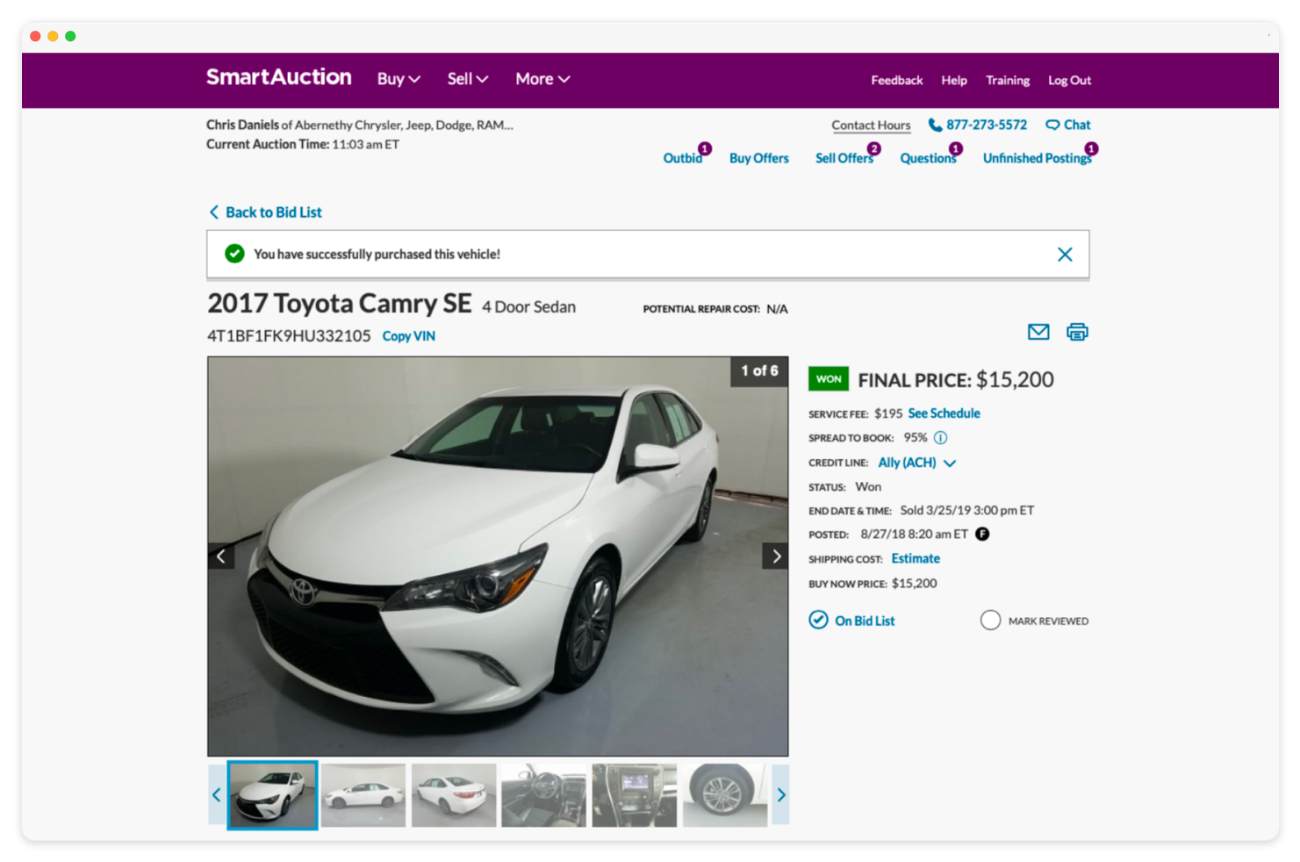This screenshot has width=1300, height=862.
Task: Click the SmartAuction logo
Action: pyautogui.click(x=278, y=77)
